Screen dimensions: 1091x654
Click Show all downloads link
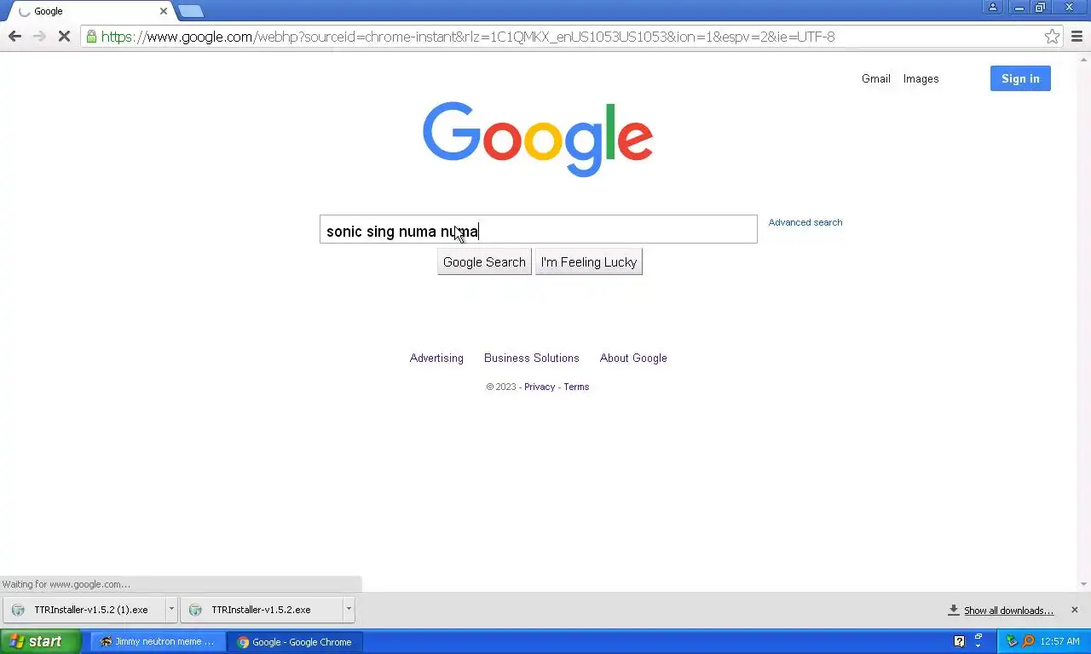point(1008,611)
